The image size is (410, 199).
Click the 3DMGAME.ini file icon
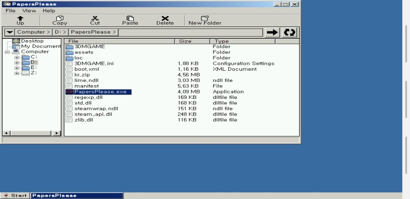tap(69, 63)
